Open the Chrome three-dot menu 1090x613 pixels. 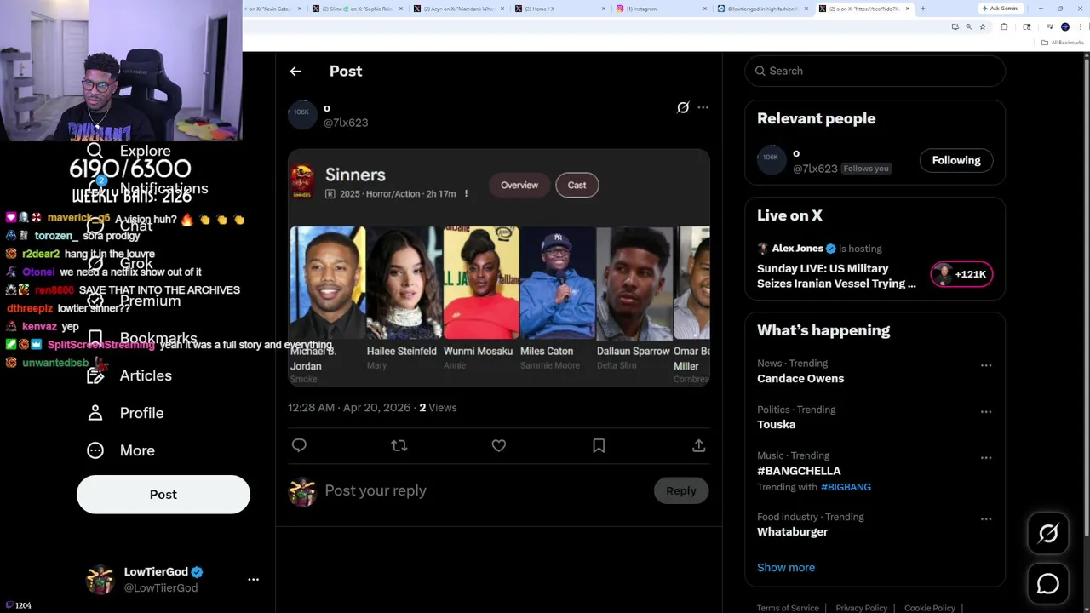(1081, 26)
